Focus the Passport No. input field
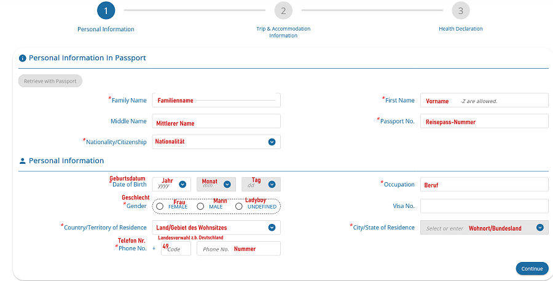The height and width of the screenshot is (281, 553). click(484, 121)
